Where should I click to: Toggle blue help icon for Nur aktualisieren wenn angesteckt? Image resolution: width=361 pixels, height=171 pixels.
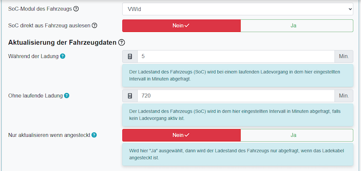(94, 135)
